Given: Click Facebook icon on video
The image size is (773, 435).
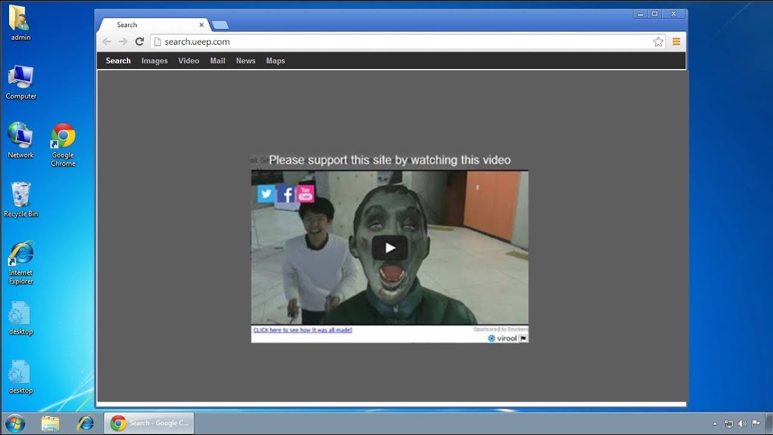Looking at the screenshot, I should 286,194.
